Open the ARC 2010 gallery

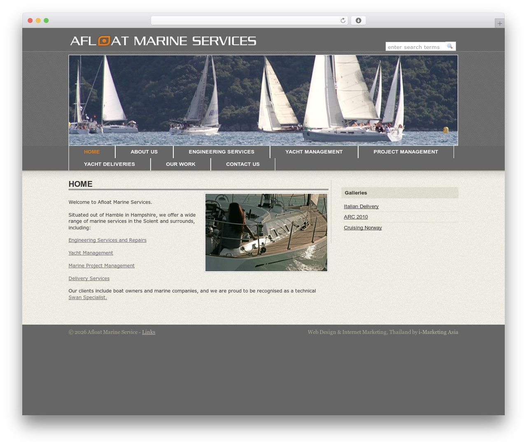356,217
